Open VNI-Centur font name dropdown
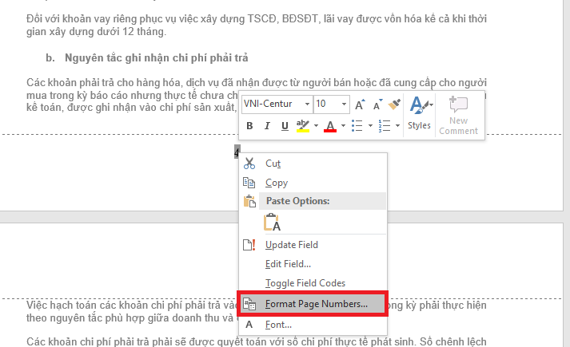 [307, 104]
